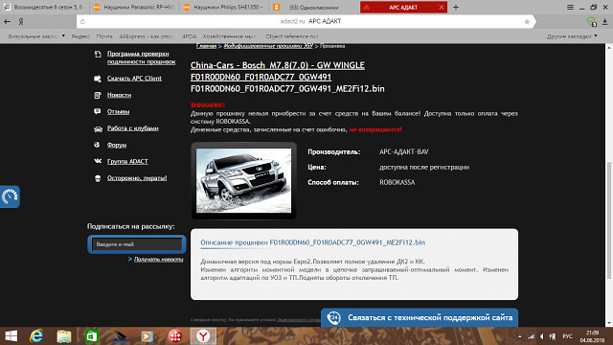Screen dimensions: 613x345
Task: Click the РУС language indicator in the tray
Action: coord(567,336)
